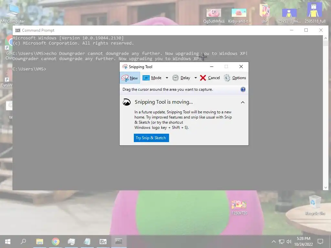Close the Command Prompt window
This screenshot has height=248, width=331.
tap(321, 30)
